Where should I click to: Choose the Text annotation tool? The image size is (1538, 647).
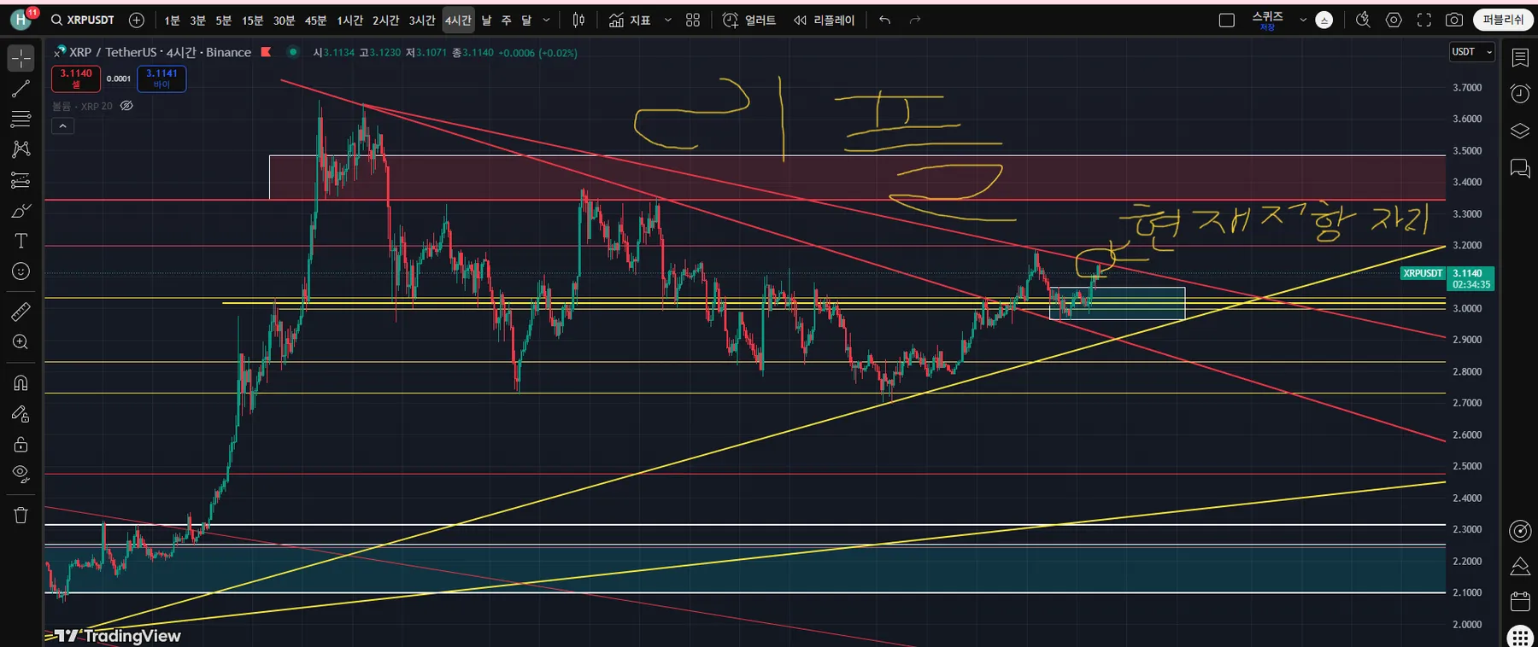pos(21,241)
